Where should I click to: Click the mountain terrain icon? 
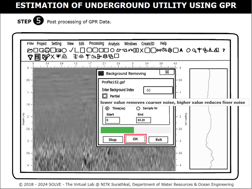tap(94, 57)
